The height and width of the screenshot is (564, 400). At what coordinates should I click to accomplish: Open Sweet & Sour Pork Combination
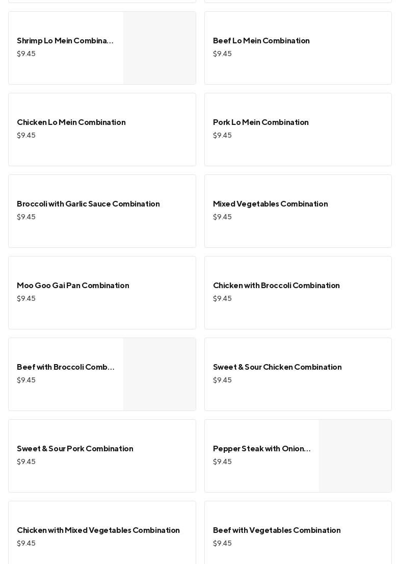pyautogui.click(x=75, y=449)
